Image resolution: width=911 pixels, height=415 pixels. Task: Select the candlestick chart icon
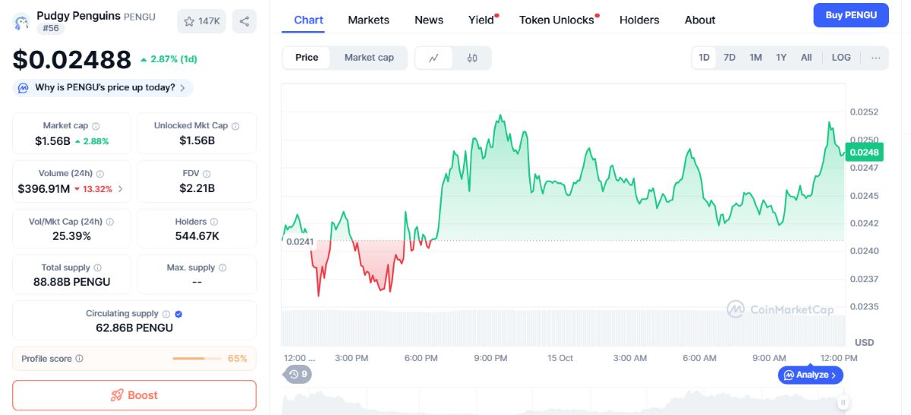pyautogui.click(x=472, y=58)
